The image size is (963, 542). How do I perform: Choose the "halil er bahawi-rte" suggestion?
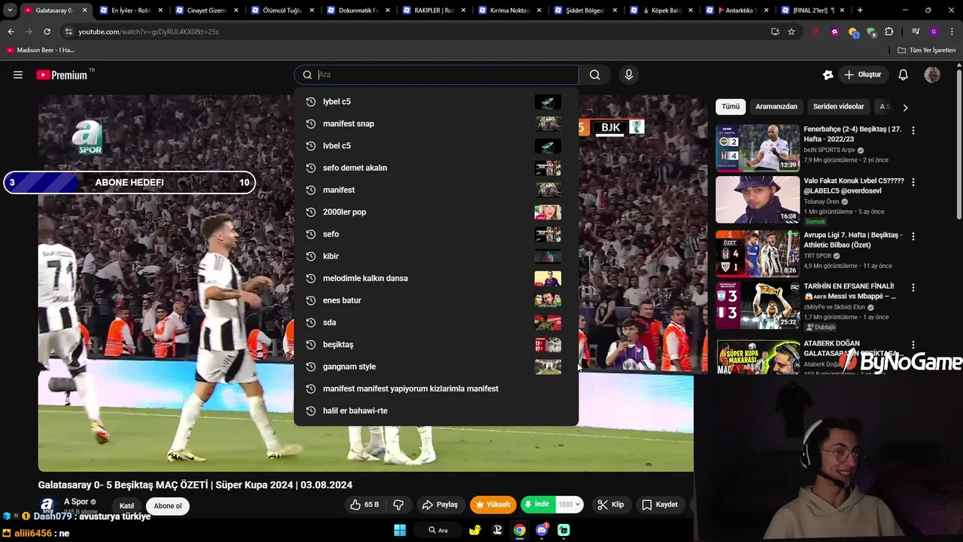click(436, 411)
